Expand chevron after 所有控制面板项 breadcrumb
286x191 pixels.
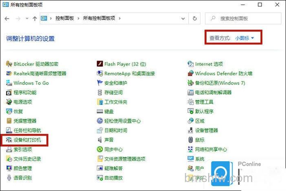(120, 18)
